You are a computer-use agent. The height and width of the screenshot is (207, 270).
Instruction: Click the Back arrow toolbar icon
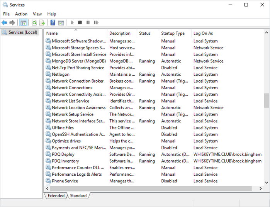coord(4,22)
